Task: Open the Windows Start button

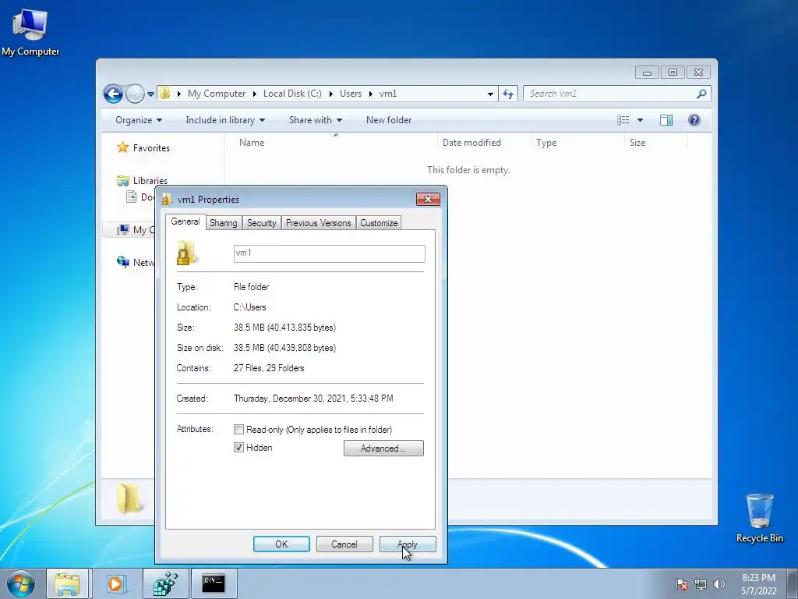Action: [21, 583]
